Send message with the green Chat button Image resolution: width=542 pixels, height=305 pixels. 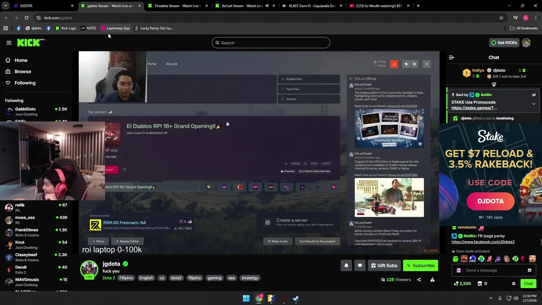click(528, 283)
